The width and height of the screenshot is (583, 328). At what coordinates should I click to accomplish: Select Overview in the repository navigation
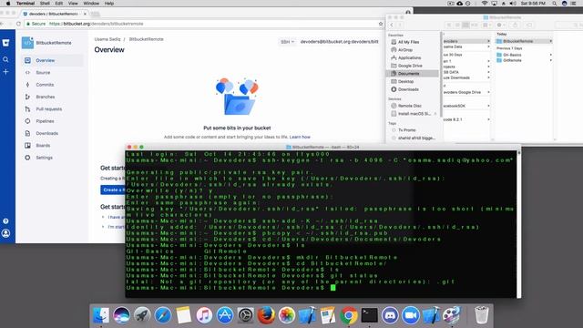[x=52, y=60]
